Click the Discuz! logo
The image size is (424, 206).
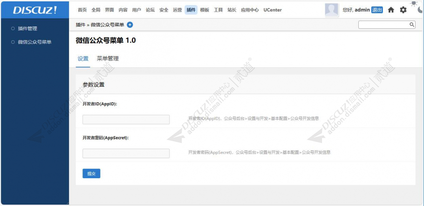click(x=35, y=10)
